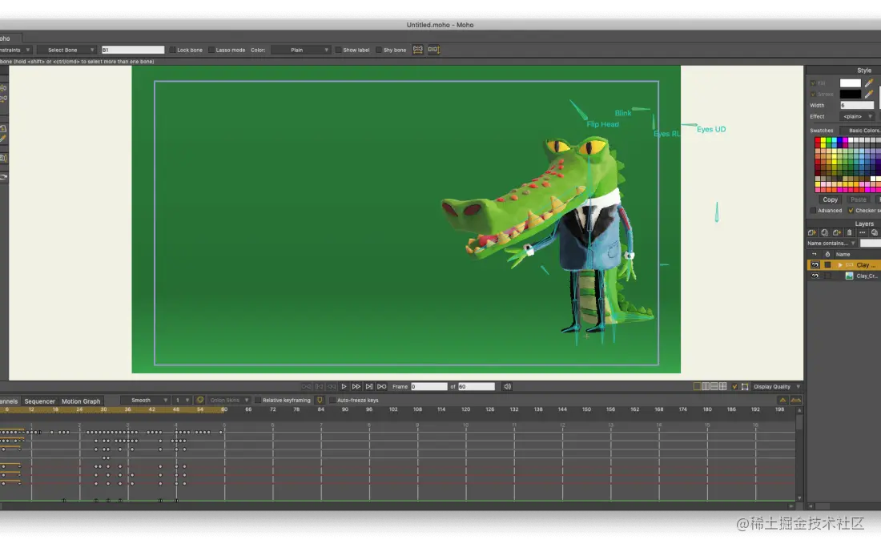Select four-way split viewport layout icon

[723, 387]
